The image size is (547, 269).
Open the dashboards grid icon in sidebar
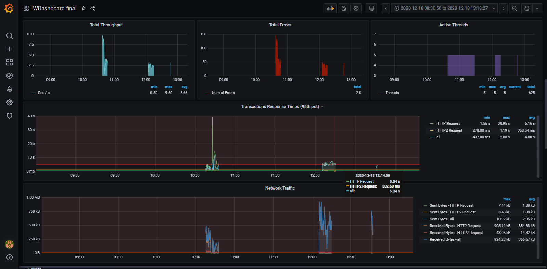click(10, 62)
